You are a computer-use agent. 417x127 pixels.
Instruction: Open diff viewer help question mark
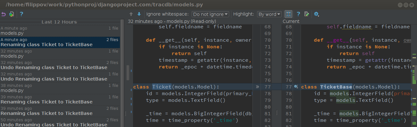(298, 14)
